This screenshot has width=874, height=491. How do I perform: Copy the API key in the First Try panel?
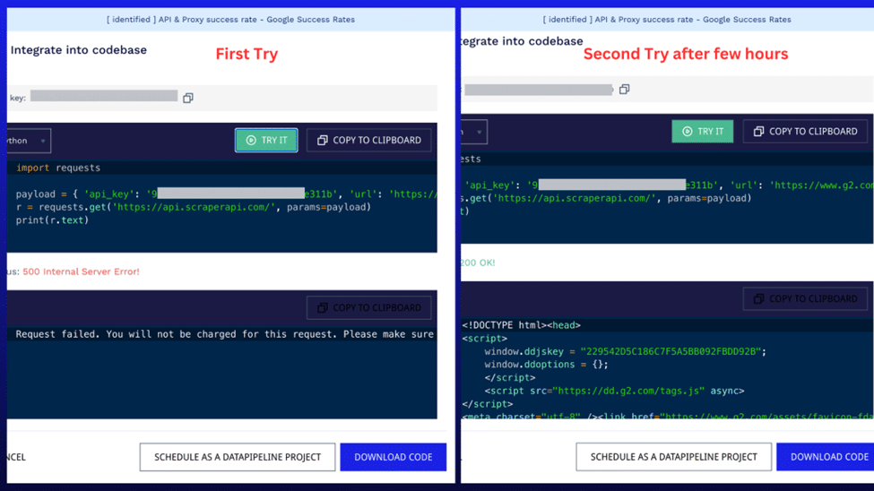(x=188, y=98)
